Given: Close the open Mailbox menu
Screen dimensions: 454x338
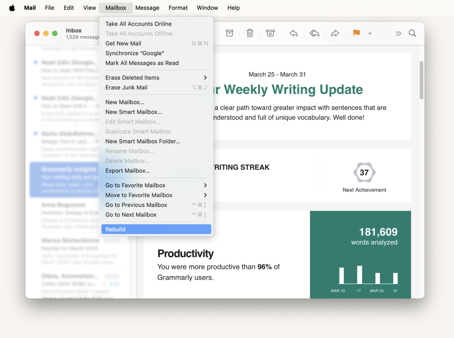Looking at the screenshot, I should (116, 8).
